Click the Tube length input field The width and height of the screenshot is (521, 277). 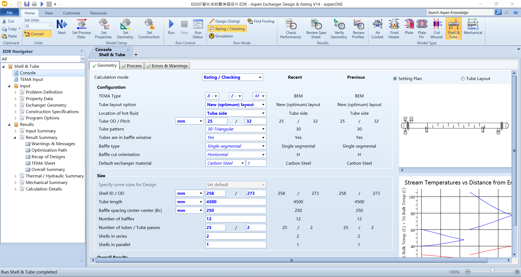point(236,202)
